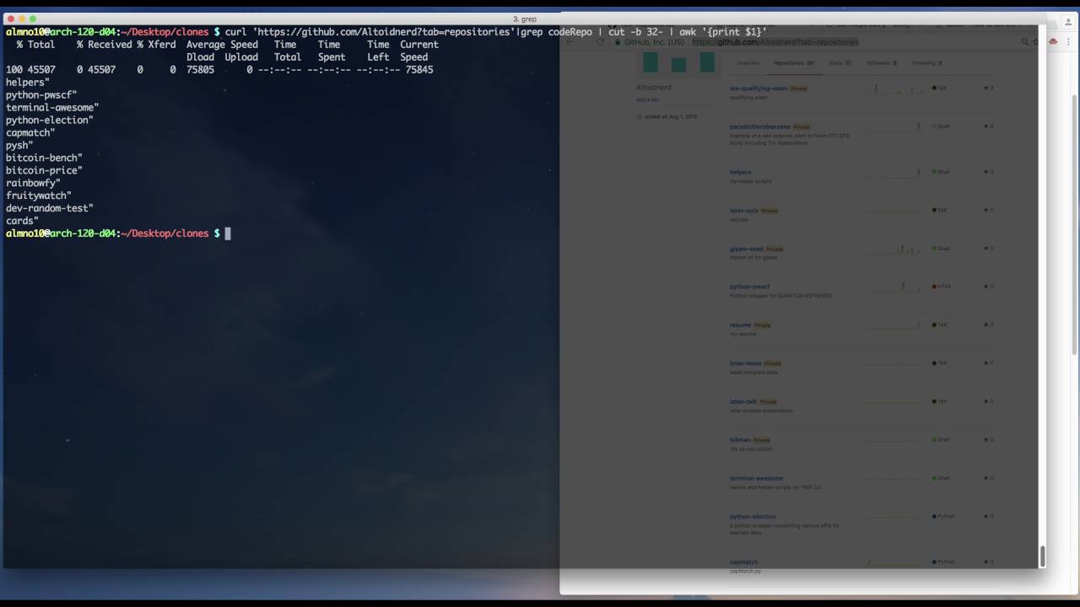The width and height of the screenshot is (1080, 607).
Task: Click the profile person icon at the browser's top right
Action: [1067, 23]
